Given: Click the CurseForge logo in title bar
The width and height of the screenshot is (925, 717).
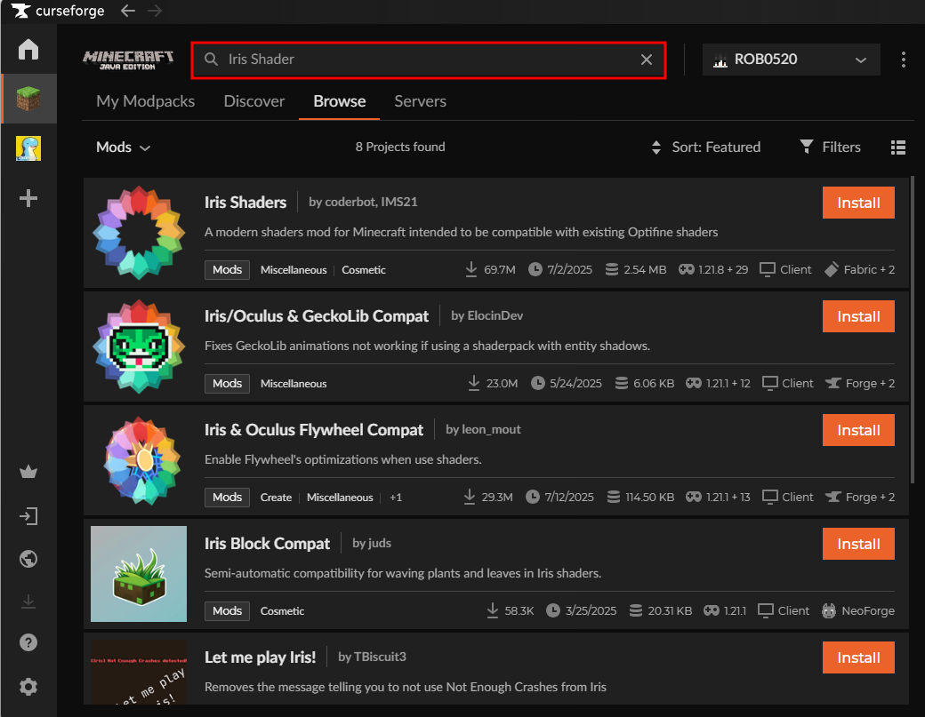Looking at the screenshot, I should click(x=58, y=11).
